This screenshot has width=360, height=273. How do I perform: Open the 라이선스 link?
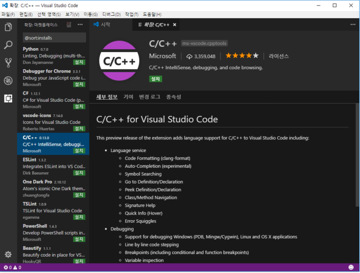[x=279, y=56]
